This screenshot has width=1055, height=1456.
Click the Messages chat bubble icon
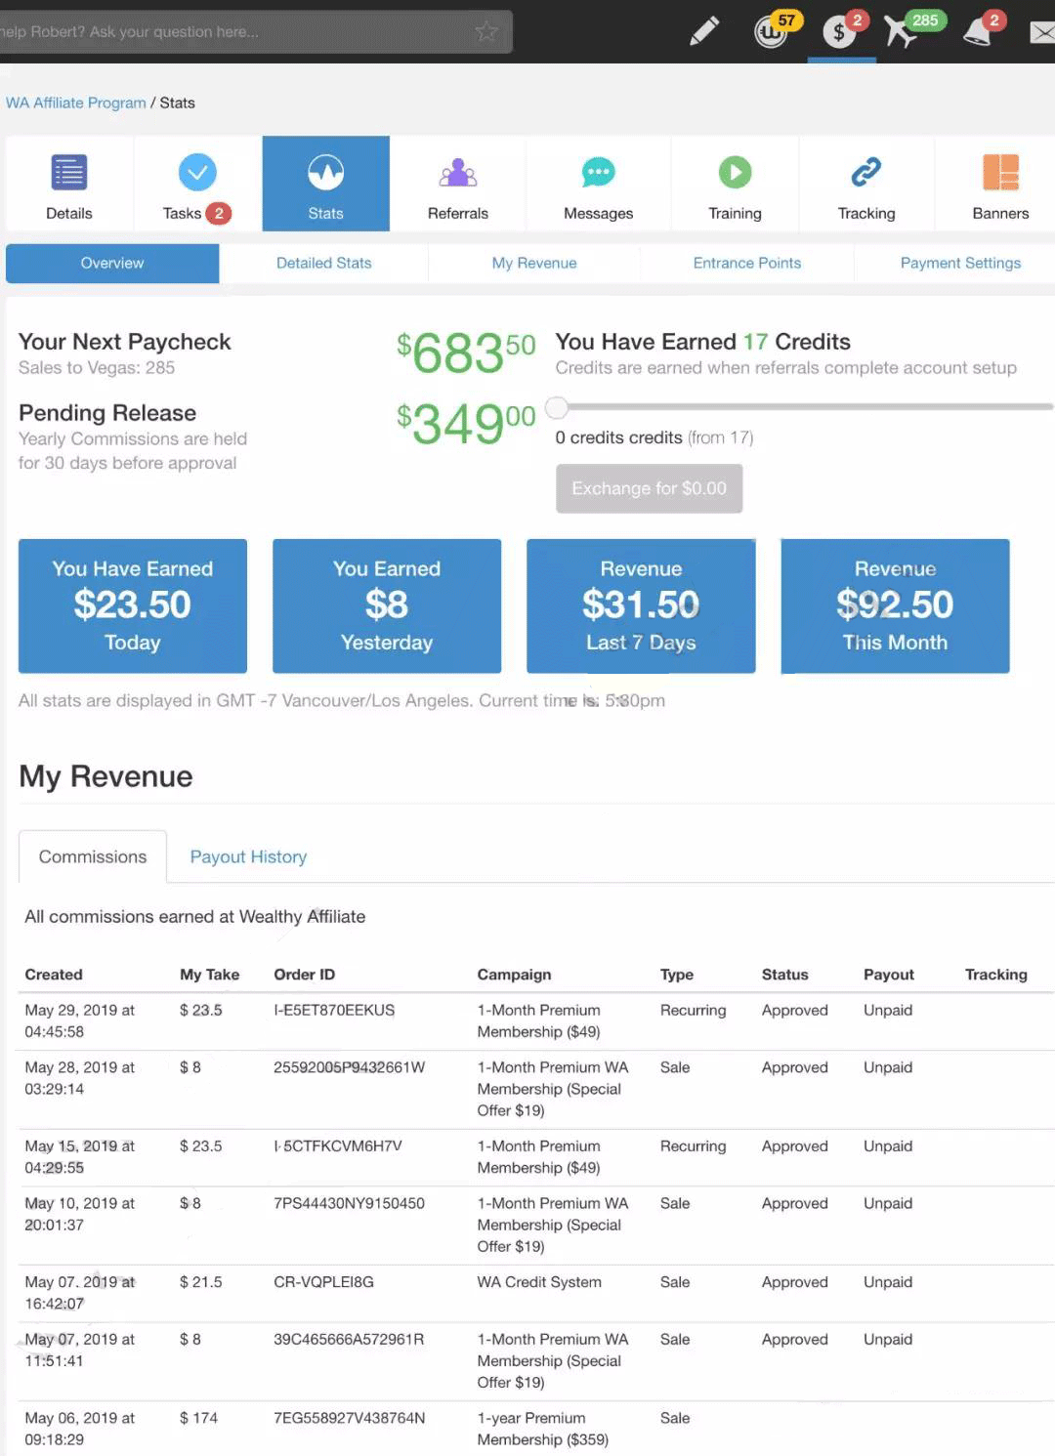[599, 173]
